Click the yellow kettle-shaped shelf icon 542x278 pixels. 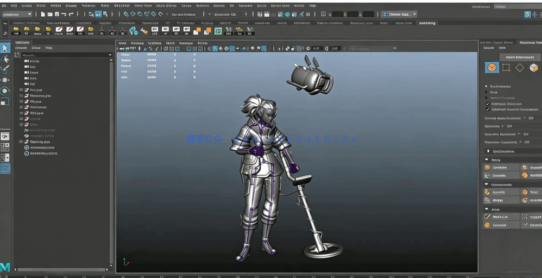[239, 30]
